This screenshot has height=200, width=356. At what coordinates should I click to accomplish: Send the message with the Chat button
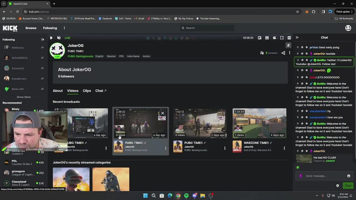click(x=348, y=186)
